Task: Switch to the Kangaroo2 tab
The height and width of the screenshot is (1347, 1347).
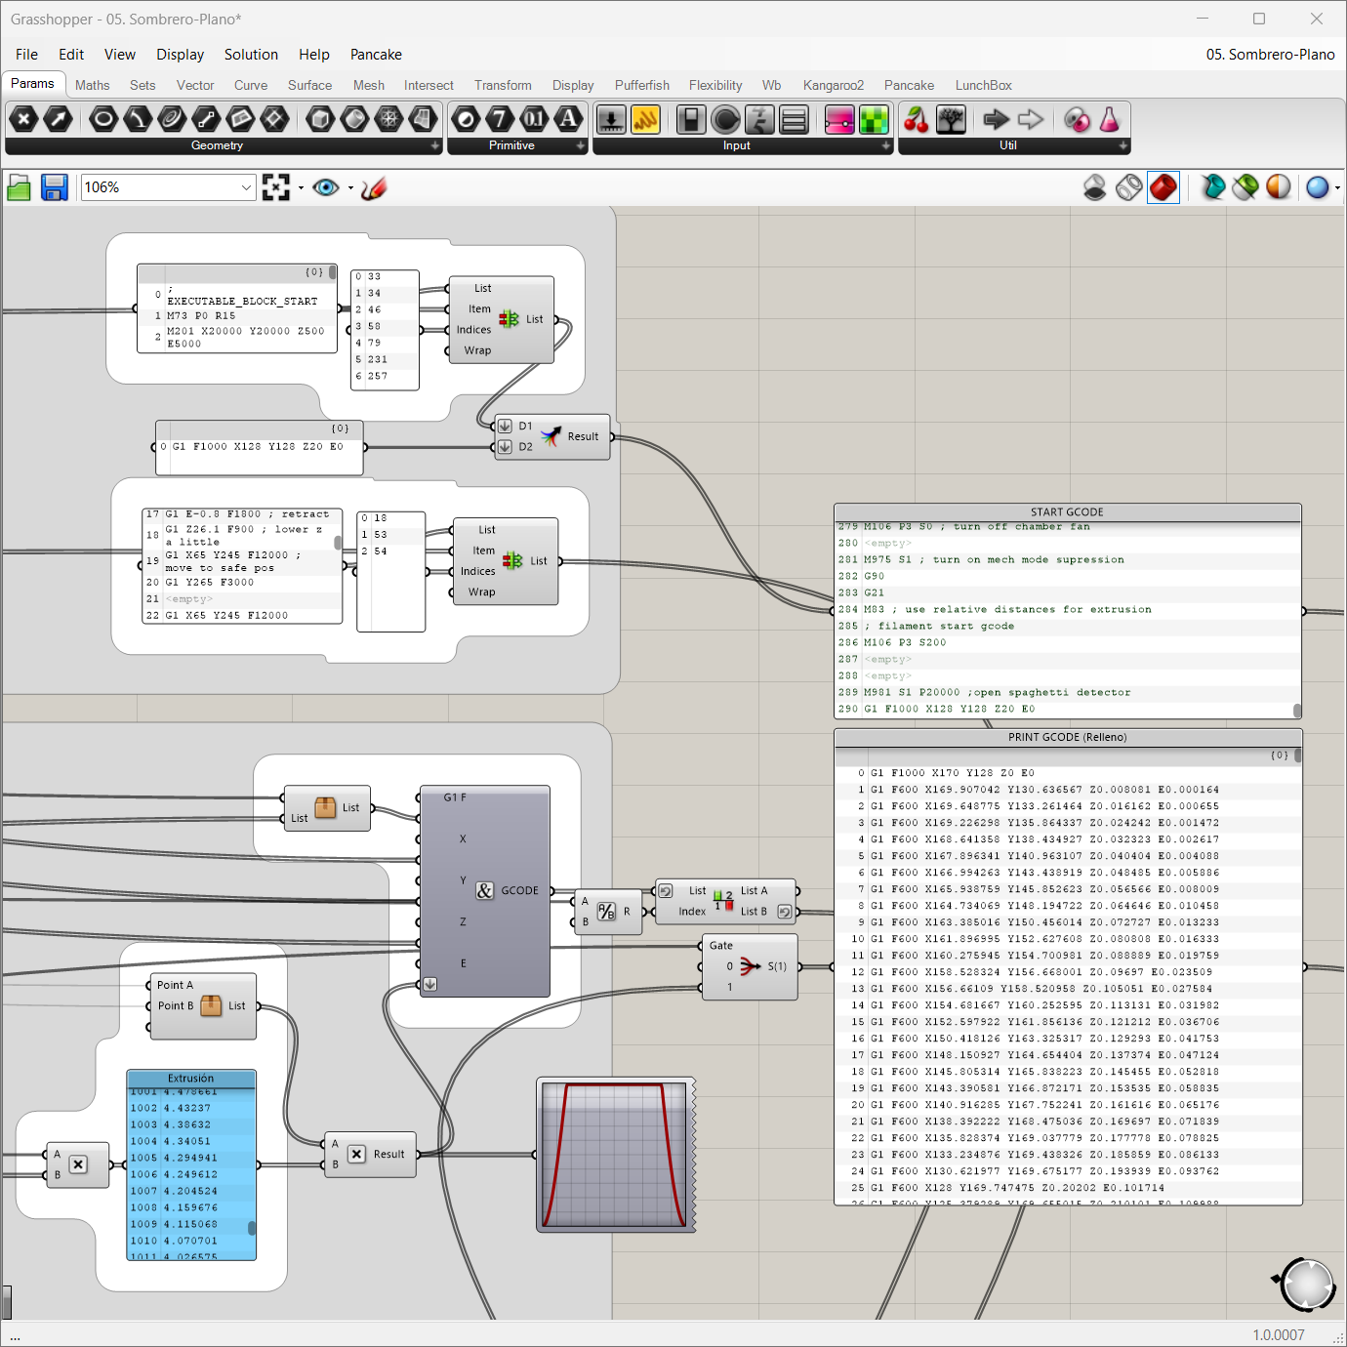Action: point(833,86)
